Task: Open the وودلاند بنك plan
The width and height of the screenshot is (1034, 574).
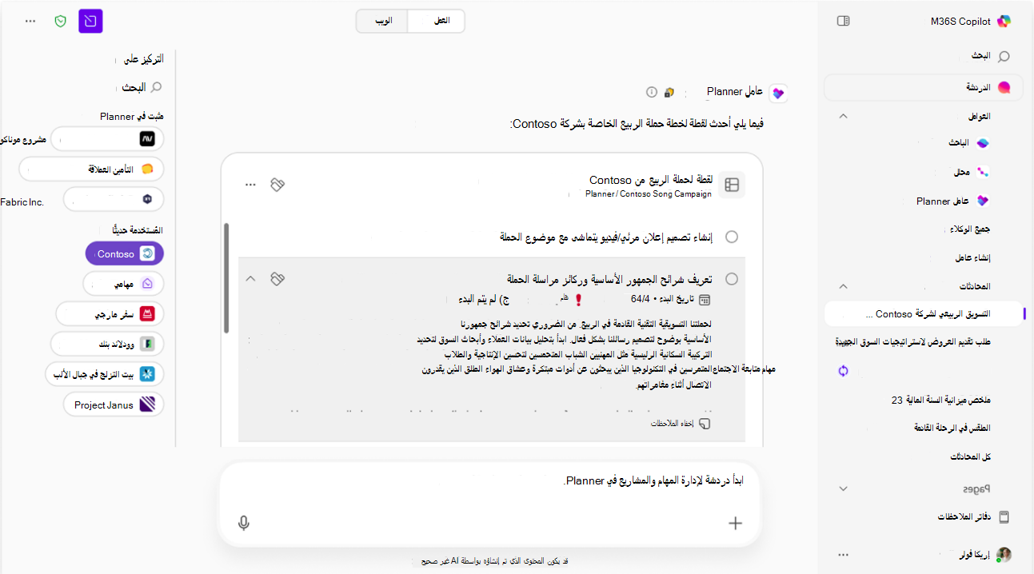Action: coord(107,344)
